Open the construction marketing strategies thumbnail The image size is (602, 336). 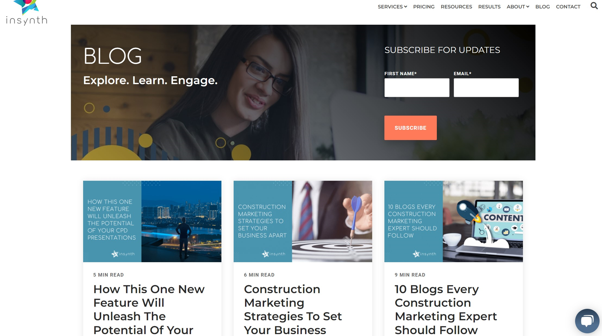[x=303, y=221]
